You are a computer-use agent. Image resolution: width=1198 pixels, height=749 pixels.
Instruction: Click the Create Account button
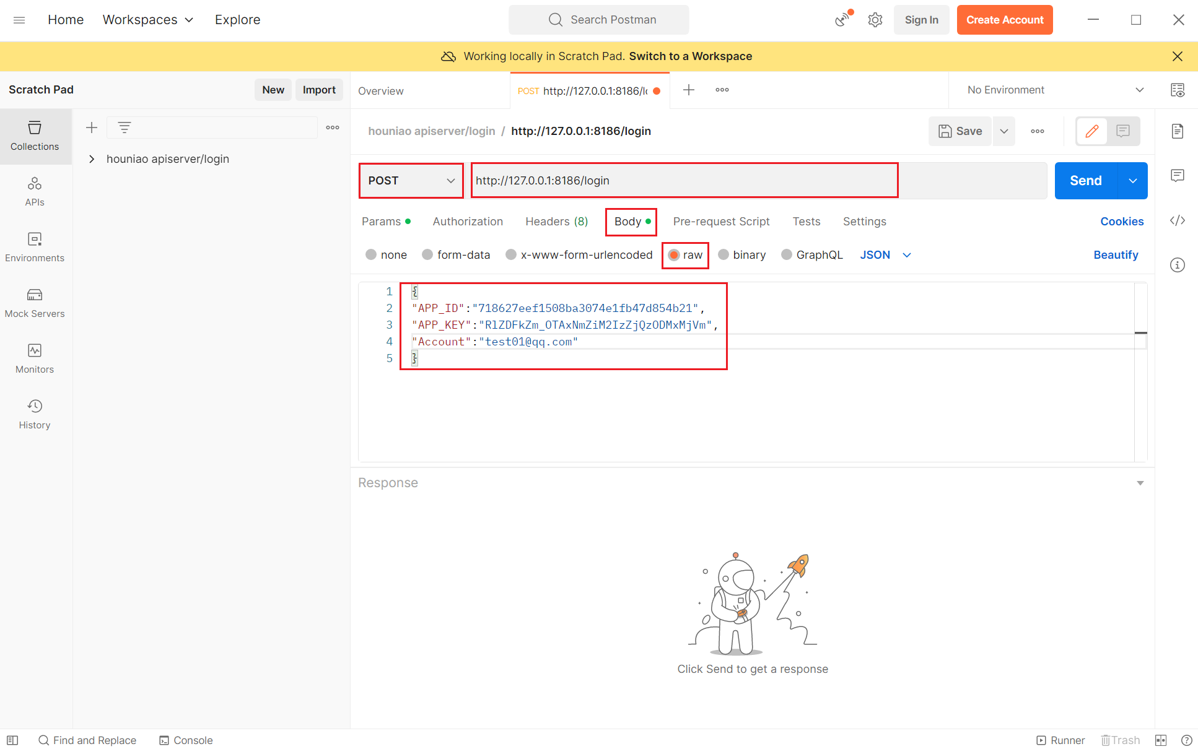pos(1005,20)
